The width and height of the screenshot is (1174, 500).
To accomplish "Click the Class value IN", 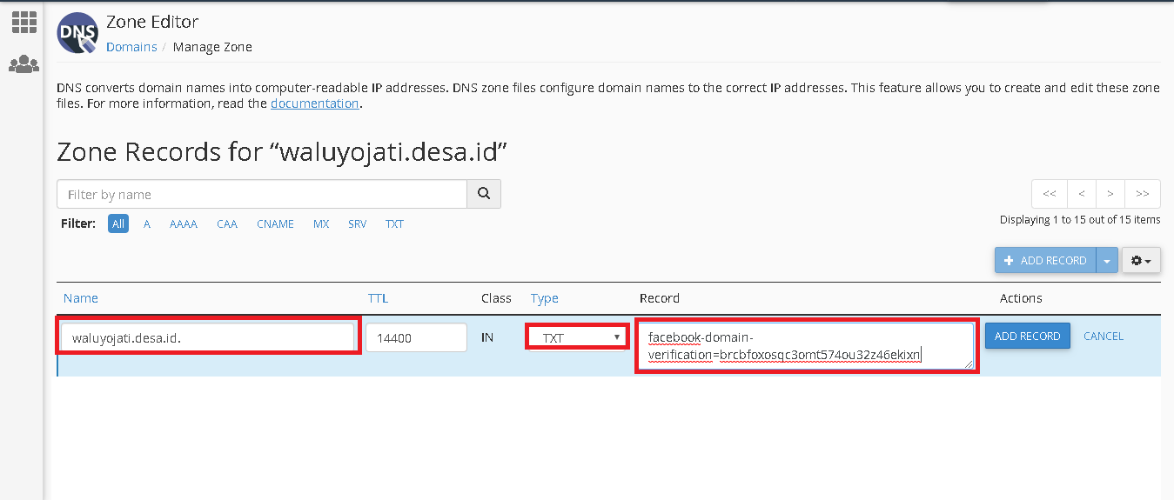I will (x=487, y=337).
